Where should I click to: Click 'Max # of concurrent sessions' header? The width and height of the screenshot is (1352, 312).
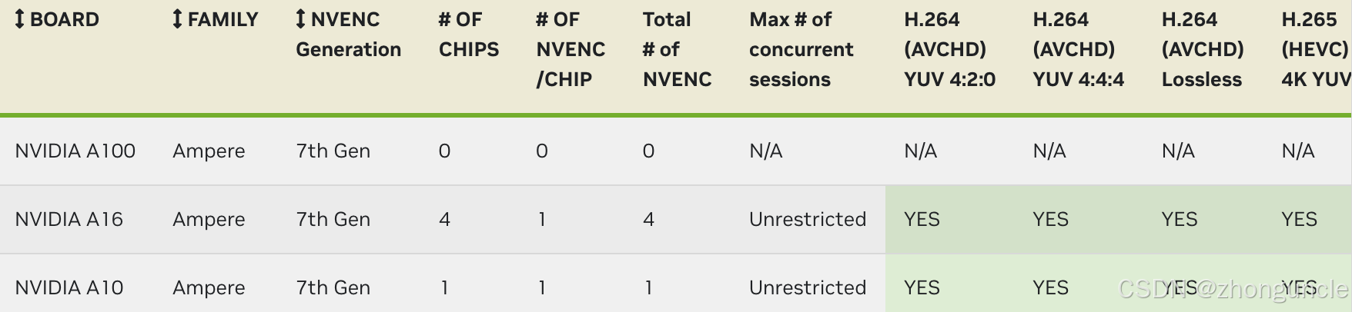coord(801,49)
